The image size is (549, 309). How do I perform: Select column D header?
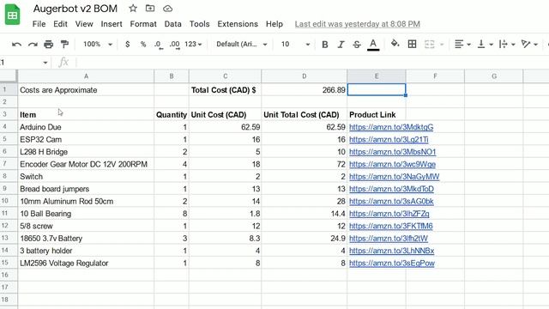[x=305, y=76]
